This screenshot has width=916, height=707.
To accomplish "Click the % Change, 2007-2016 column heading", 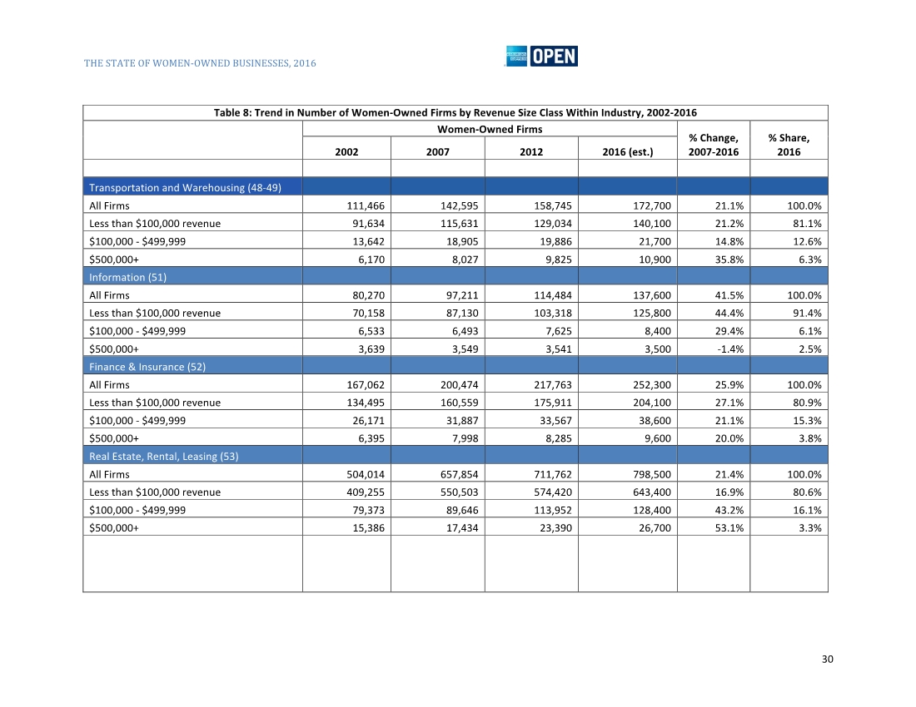I will tap(713, 145).
